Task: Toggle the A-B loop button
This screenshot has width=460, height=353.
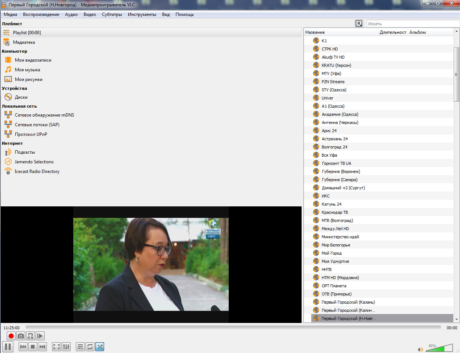Action: tap(30, 336)
